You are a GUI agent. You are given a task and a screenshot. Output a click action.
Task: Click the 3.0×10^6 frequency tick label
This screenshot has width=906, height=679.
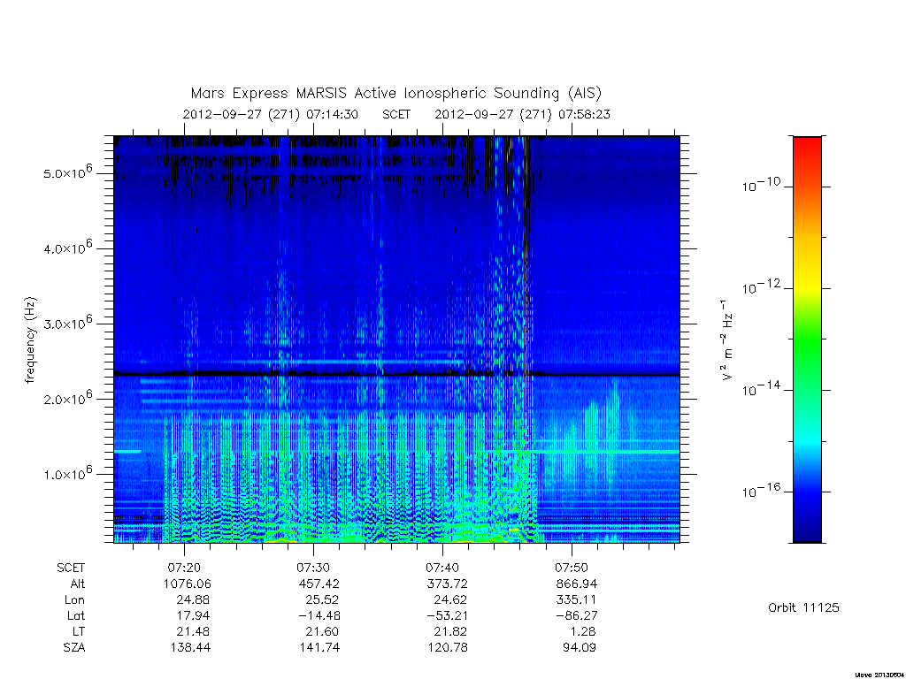pos(67,322)
